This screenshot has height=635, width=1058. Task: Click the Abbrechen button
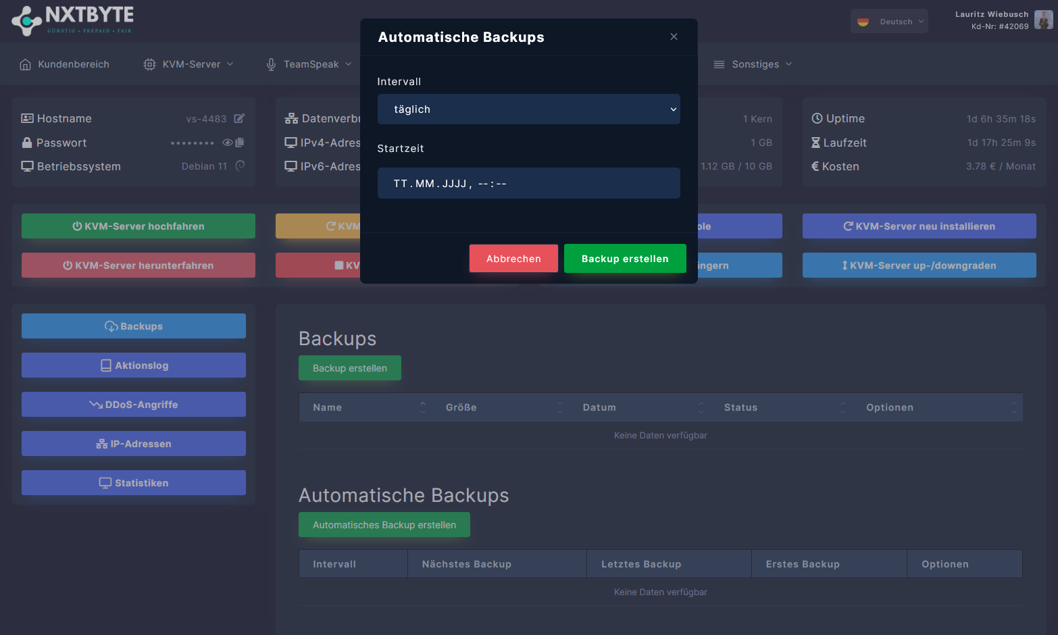[x=513, y=259]
